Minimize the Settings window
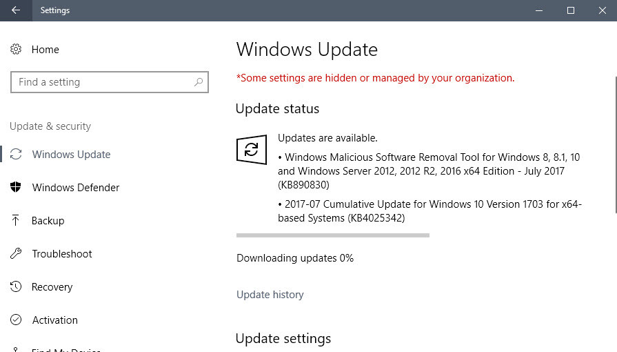617x352 pixels. tap(539, 10)
